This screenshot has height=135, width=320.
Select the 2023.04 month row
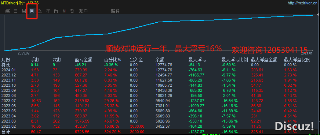160,116
